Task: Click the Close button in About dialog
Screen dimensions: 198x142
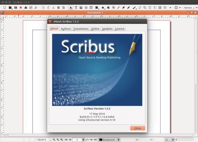Action: pyautogui.click(x=138, y=128)
